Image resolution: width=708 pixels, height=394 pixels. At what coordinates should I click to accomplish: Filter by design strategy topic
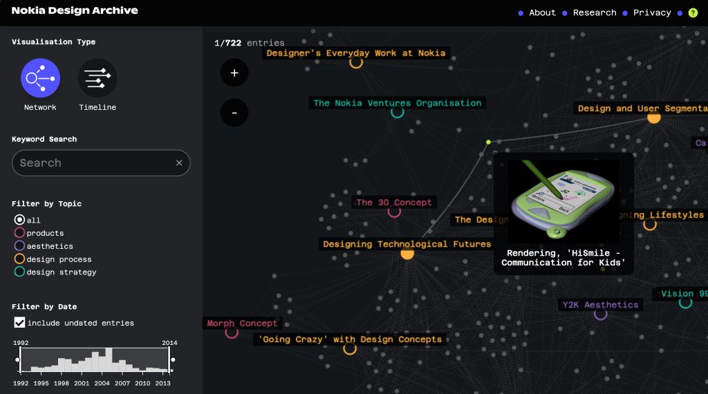19,272
